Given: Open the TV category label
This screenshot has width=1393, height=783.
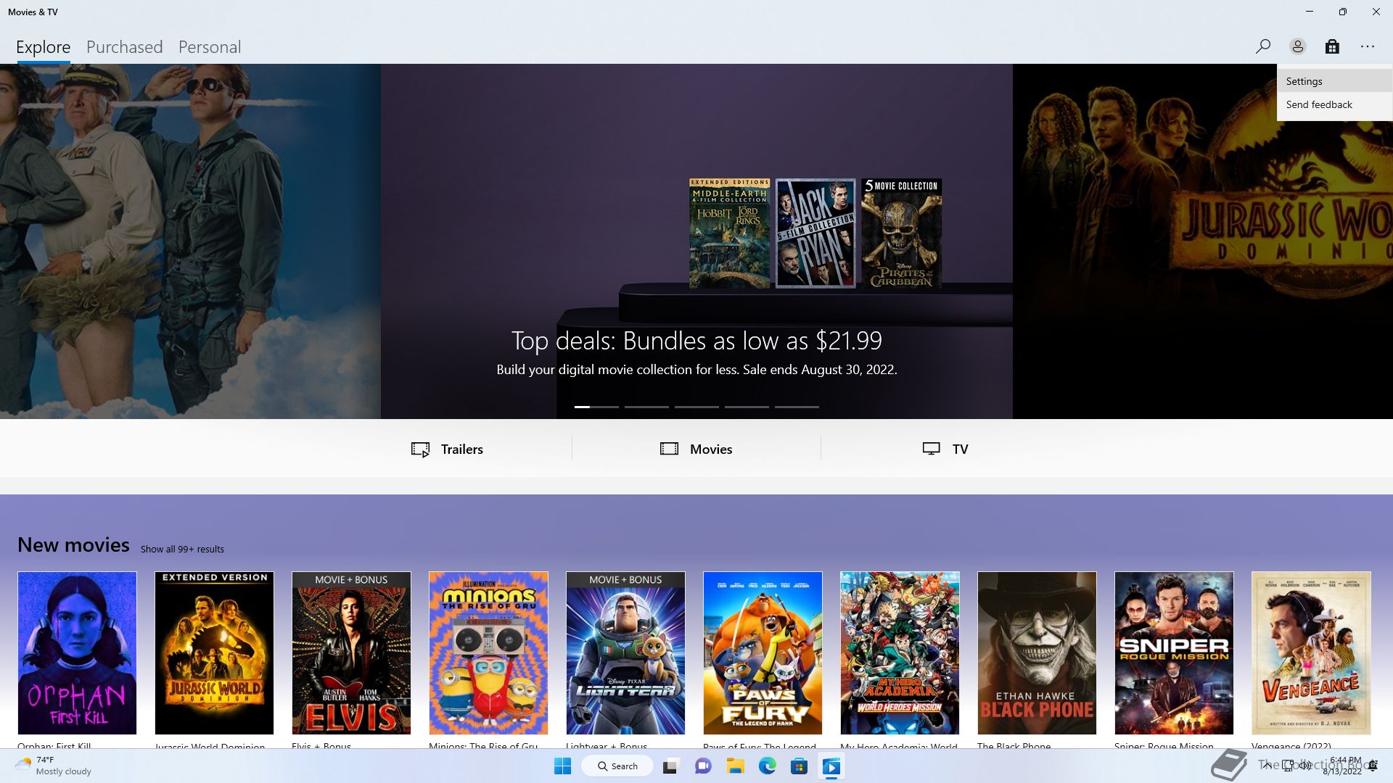Looking at the screenshot, I should pyautogui.click(x=960, y=449).
